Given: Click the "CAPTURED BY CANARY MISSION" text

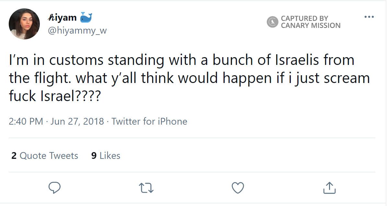Looking at the screenshot, I should (x=310, y=22).
